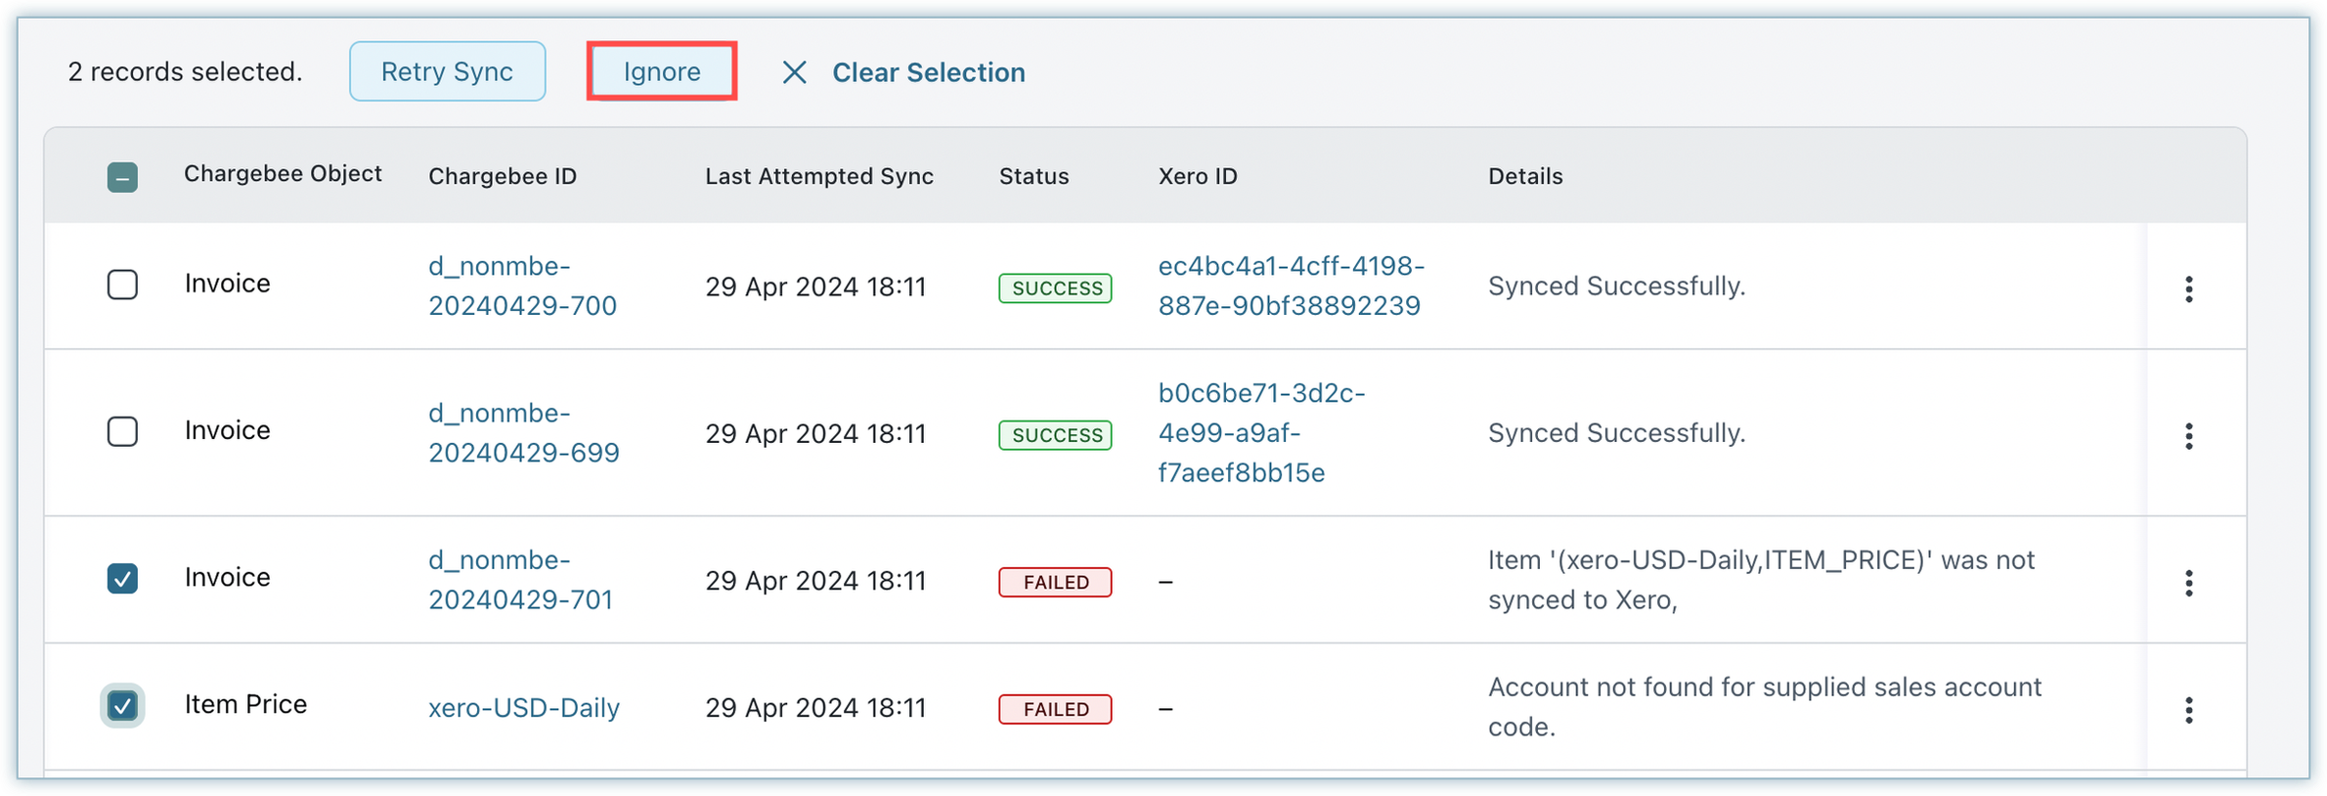Open Chargebee ID d_nonmbe-20240429-701 link
This screenshot has width=2327, height=796.
tap(520, 579)
